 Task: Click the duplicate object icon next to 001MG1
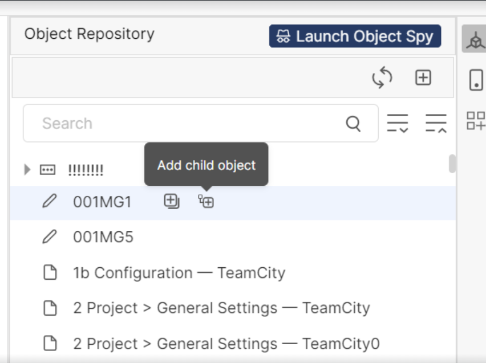pos(171,201)
